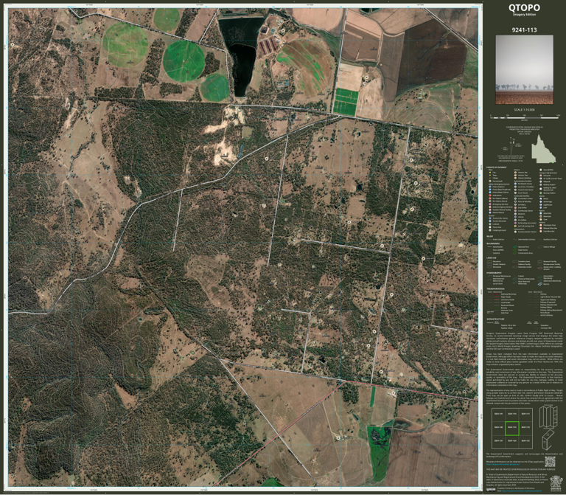Viewport: 566px width, 495px height.
Task: Select the map sheet number 9241-113
Action: coord(525,30)
